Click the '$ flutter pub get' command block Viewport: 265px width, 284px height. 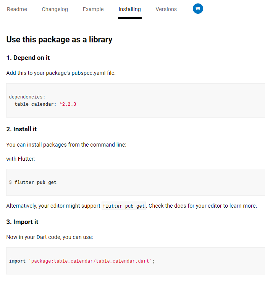[136, 182]
